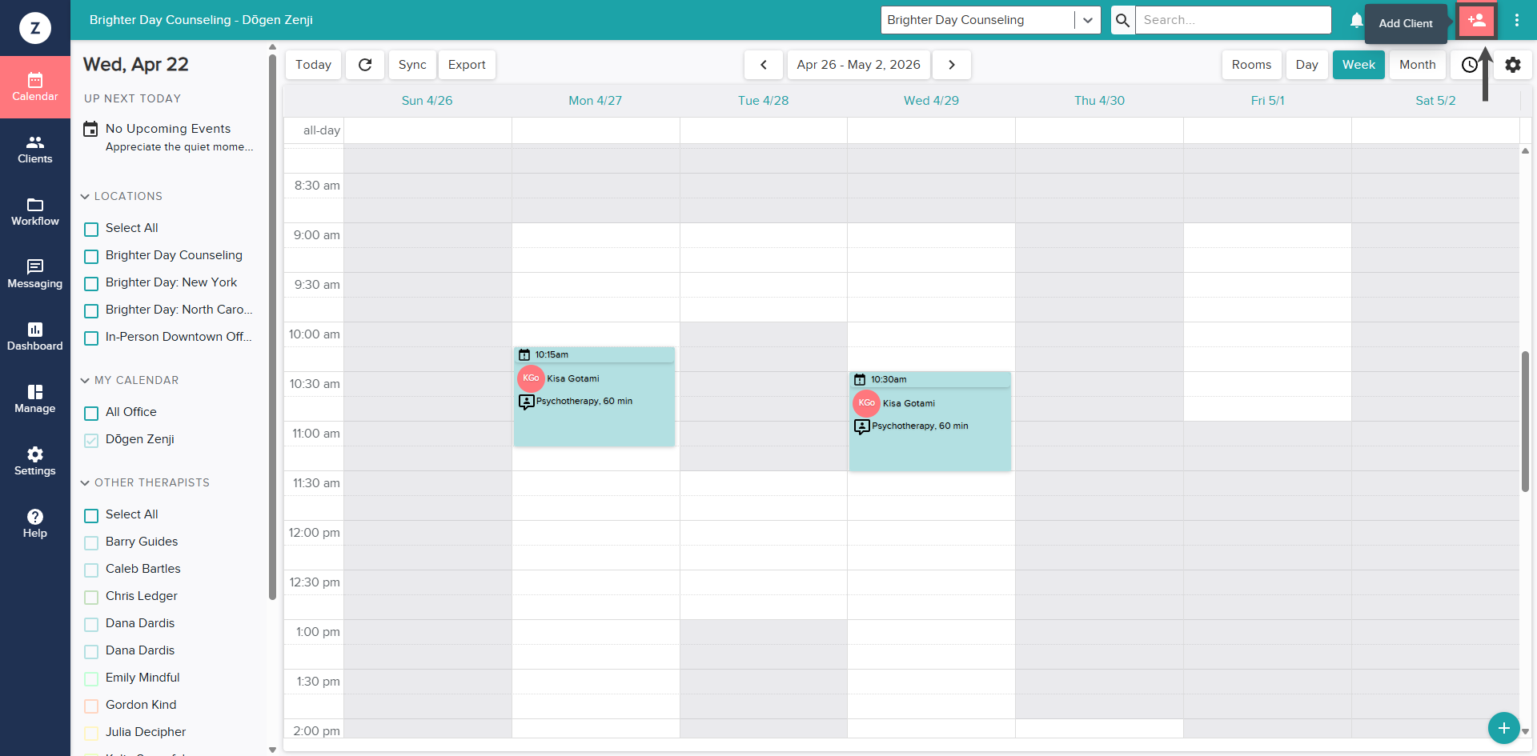This screenshot has height=756, width=1537.
Task: Click the floating plus add button
Action: pos(1504,728)
